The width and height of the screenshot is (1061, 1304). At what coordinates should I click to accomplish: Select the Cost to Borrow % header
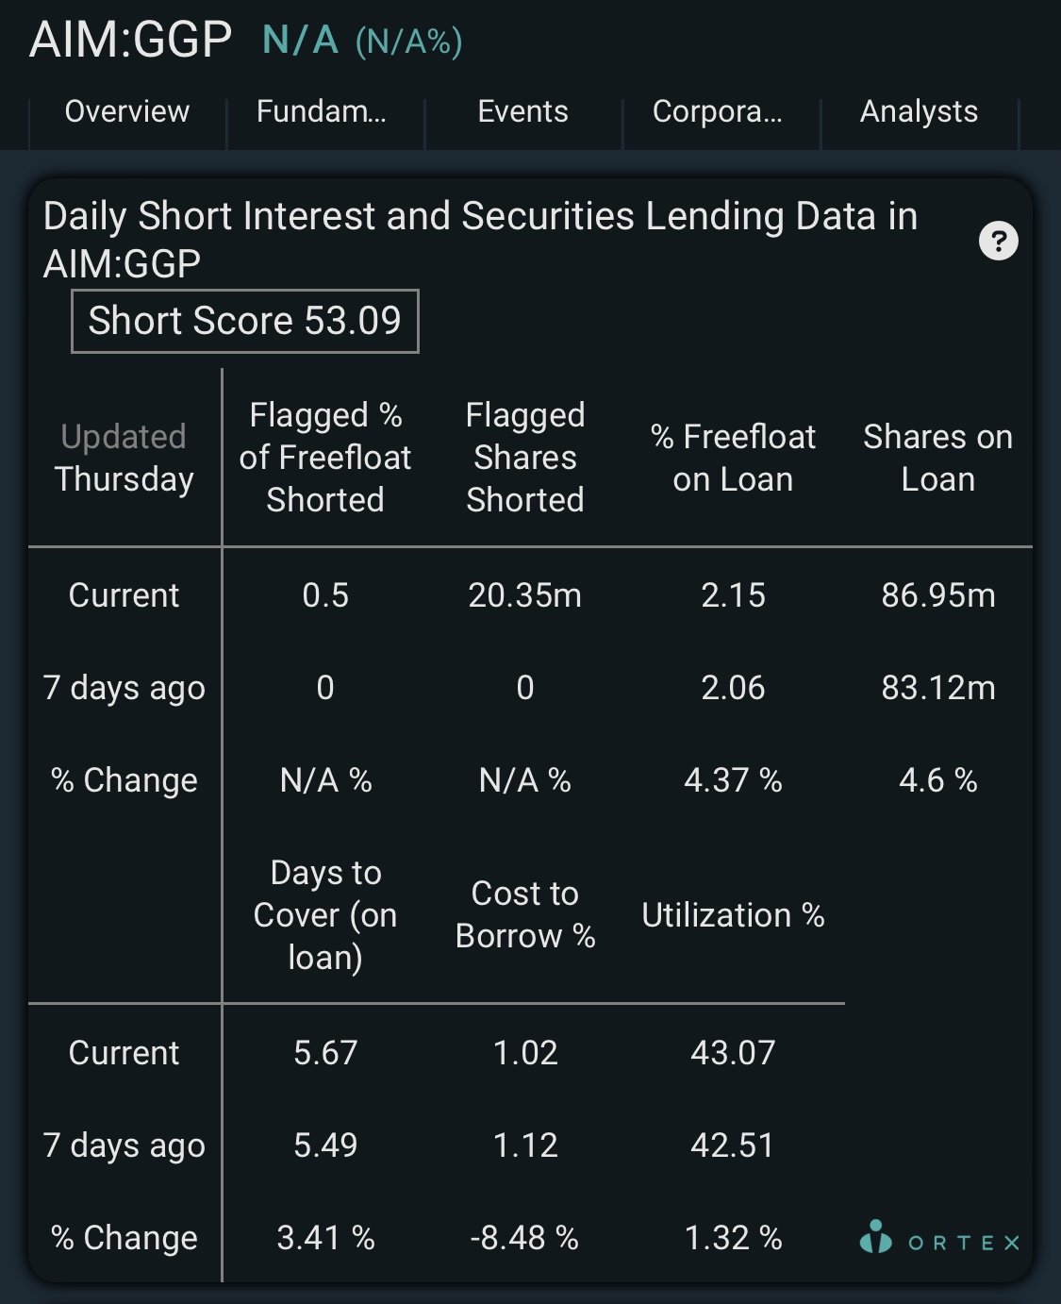tap(525, 915)
